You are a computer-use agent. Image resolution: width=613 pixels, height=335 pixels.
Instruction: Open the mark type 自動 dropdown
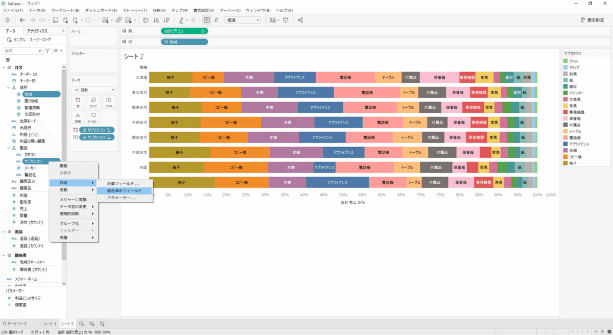pos(93,89)
